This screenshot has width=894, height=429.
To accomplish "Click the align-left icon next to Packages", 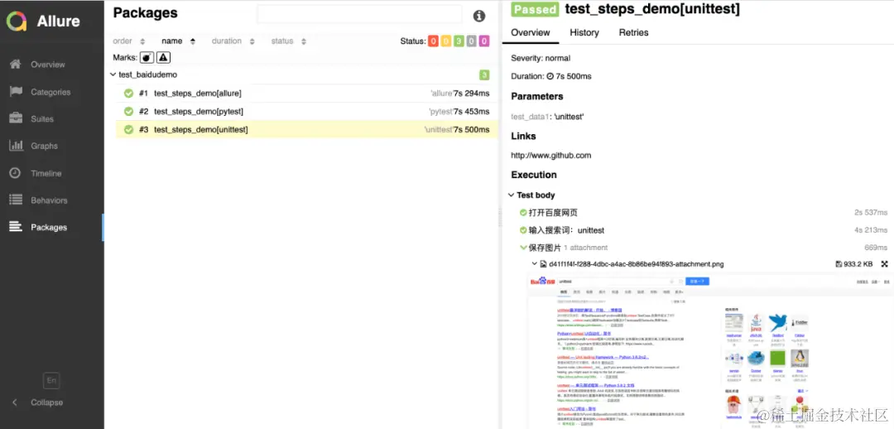I will click(x=16, y=226).
